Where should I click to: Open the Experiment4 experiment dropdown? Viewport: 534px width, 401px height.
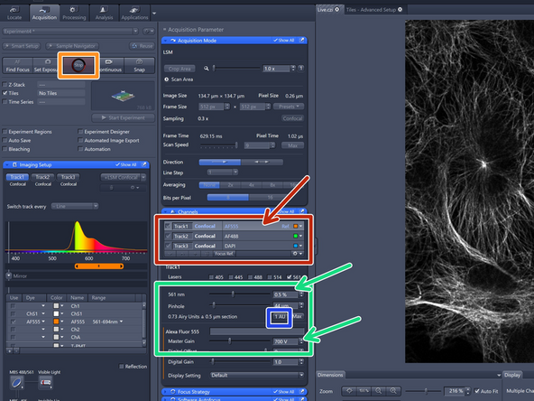(71, 31)
